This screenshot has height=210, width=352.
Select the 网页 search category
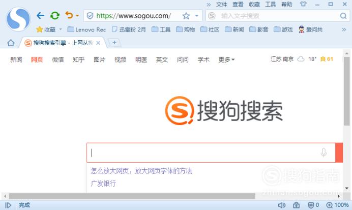tap(37, 59)
